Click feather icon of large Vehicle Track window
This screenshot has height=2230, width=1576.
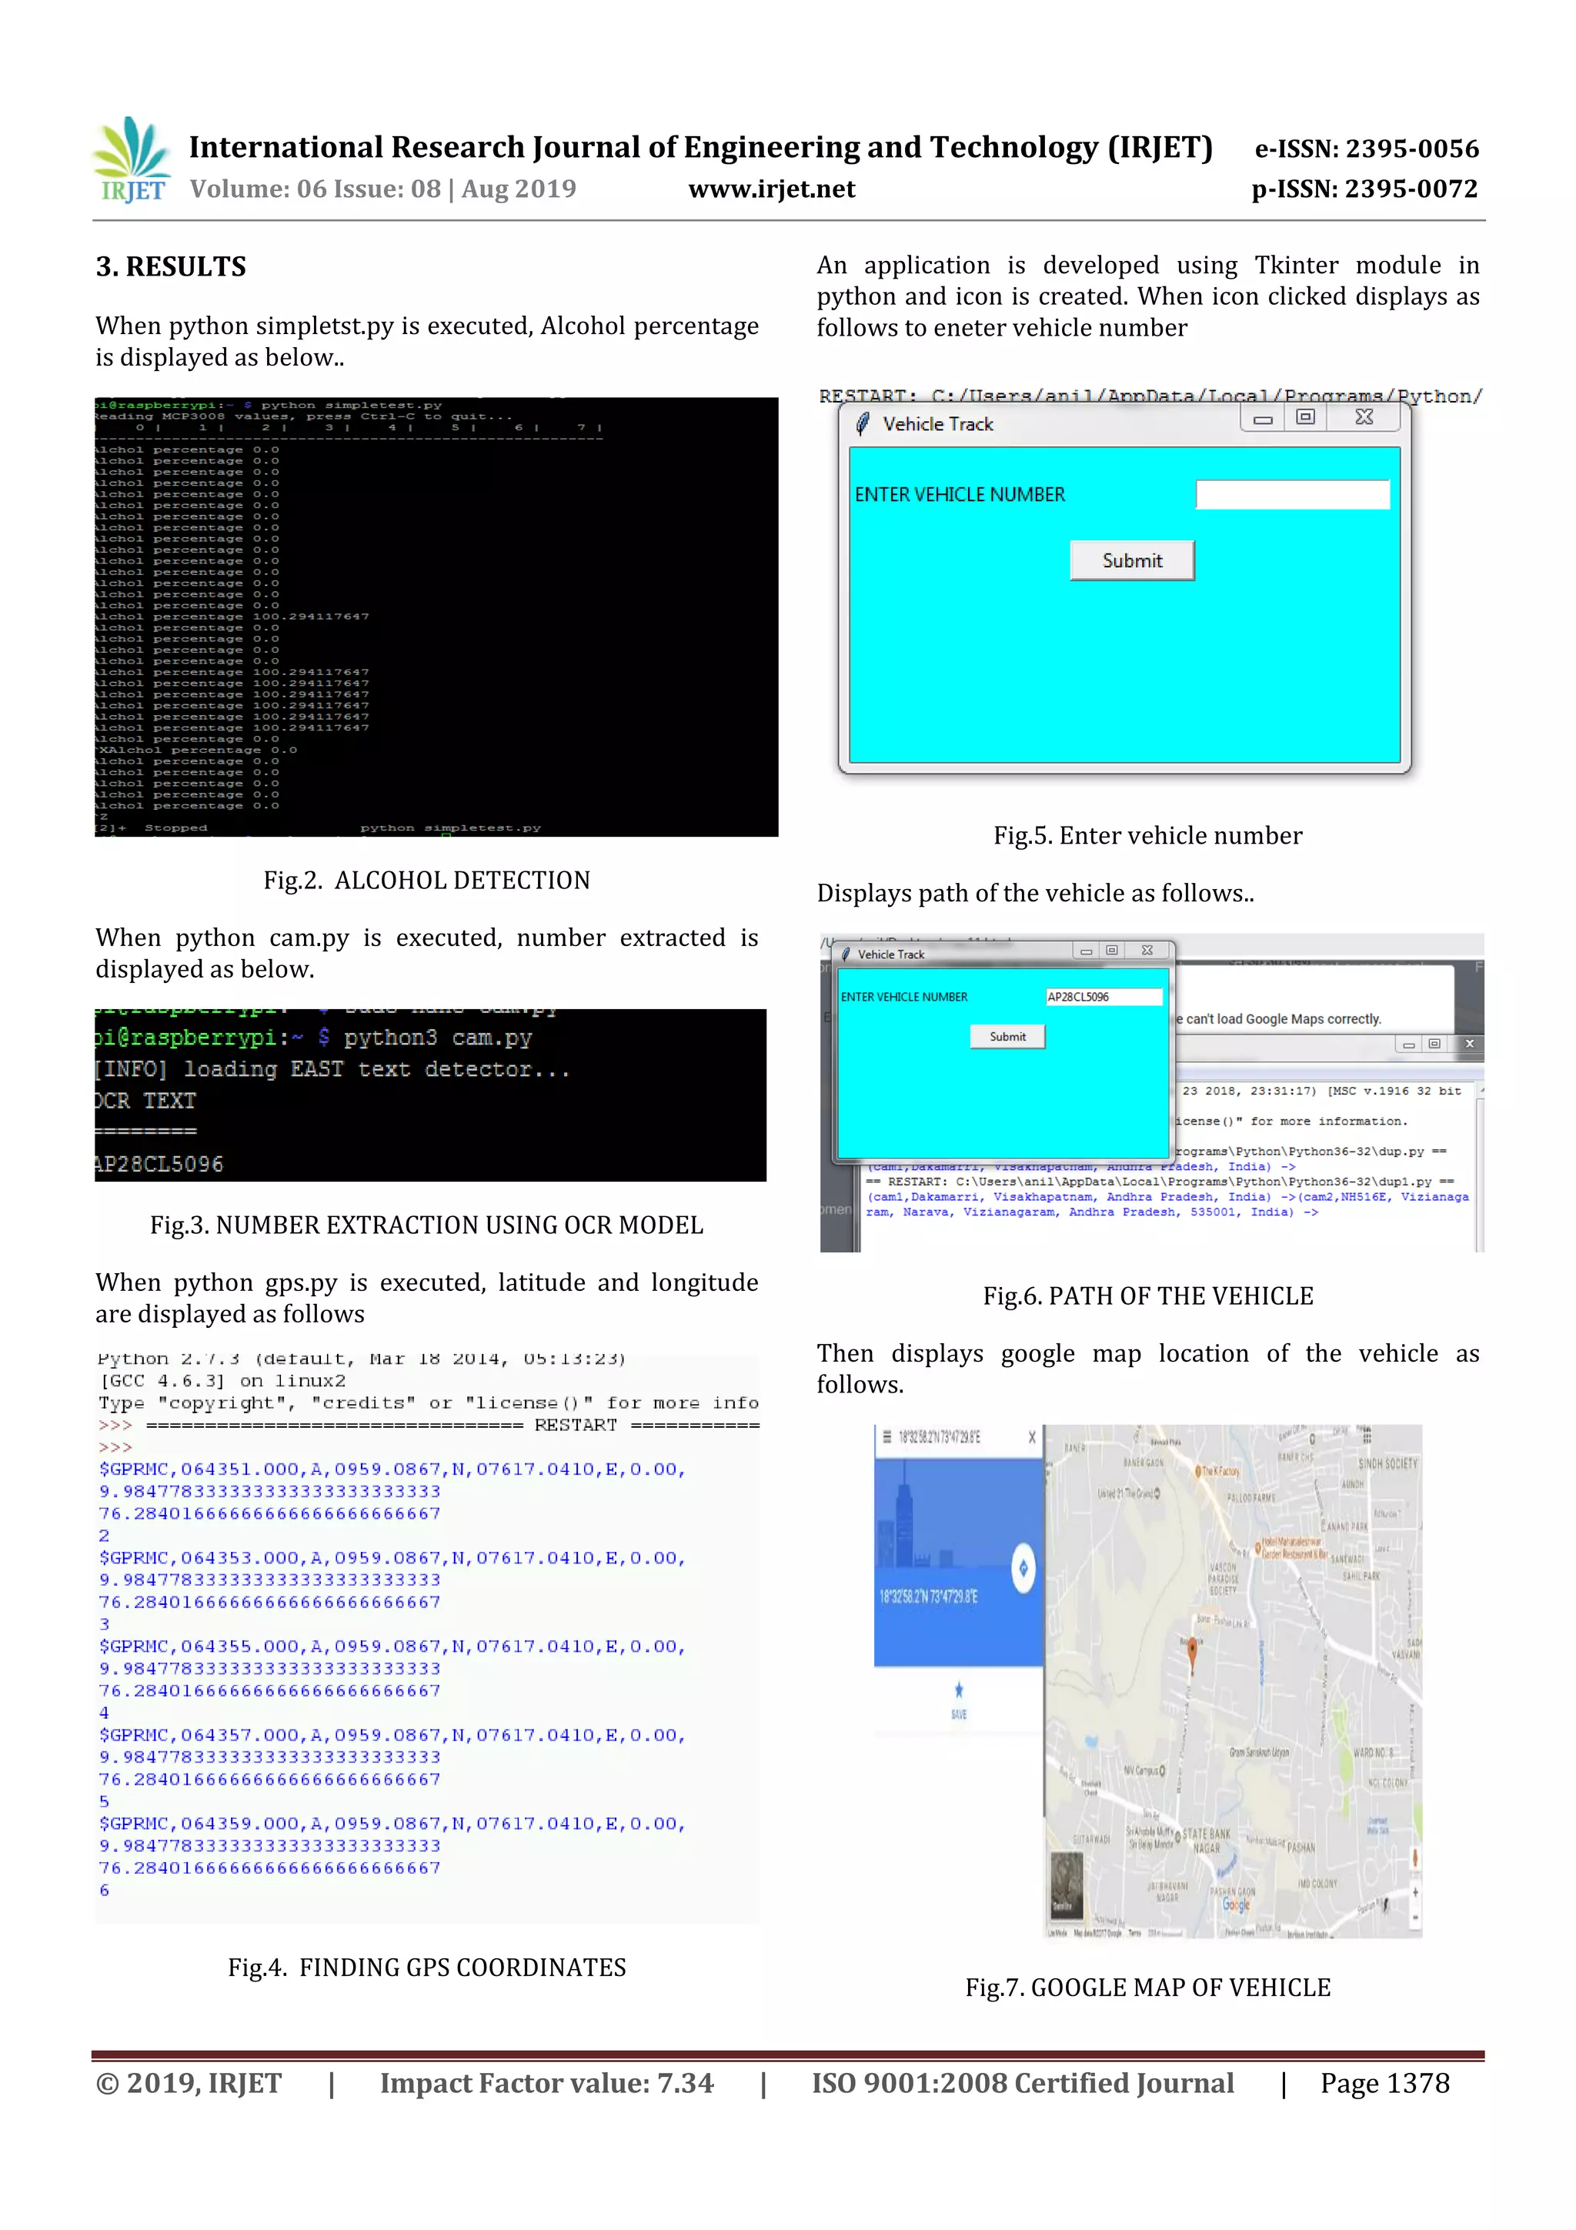click(863, 423)
